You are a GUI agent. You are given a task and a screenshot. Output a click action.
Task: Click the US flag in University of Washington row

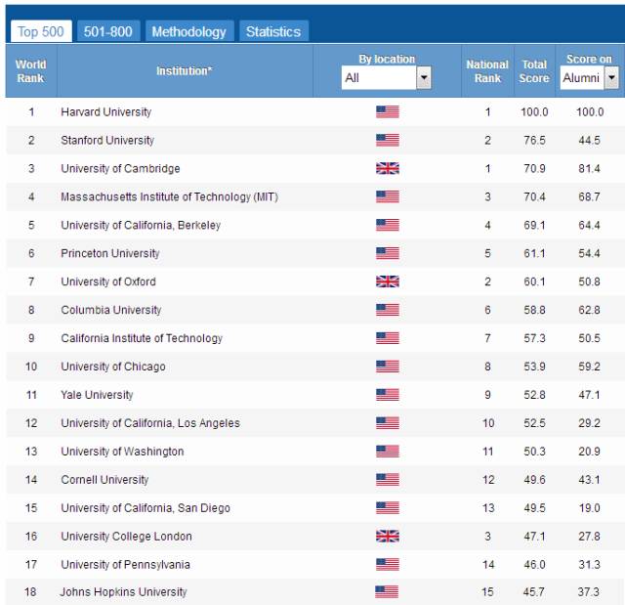(388, 452)
